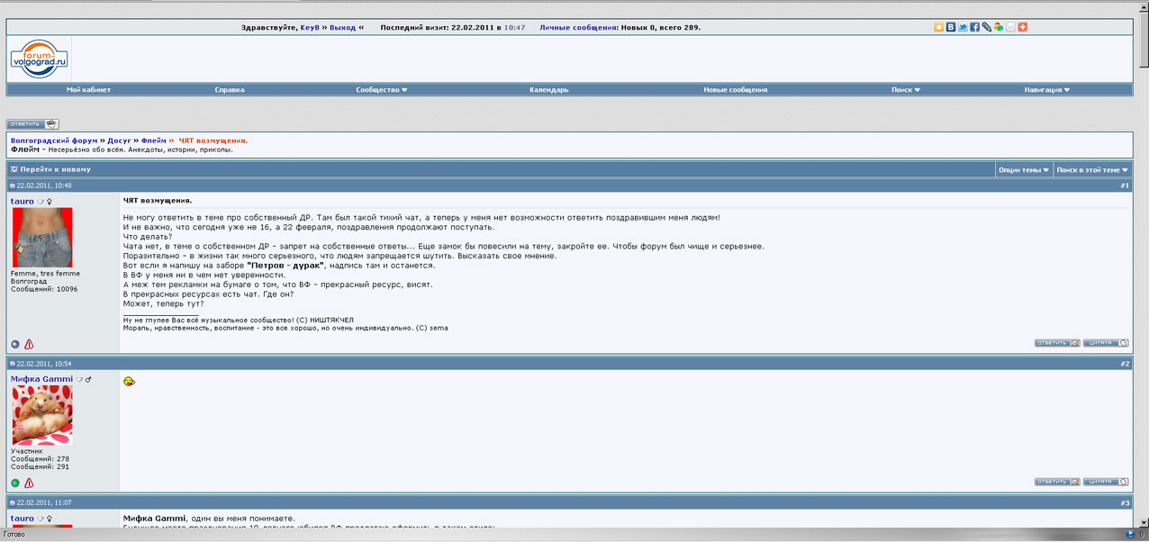Screen dimensions: 1149x542
Task: Click the yellow star bookmark icon
Action: click(939, 27)
